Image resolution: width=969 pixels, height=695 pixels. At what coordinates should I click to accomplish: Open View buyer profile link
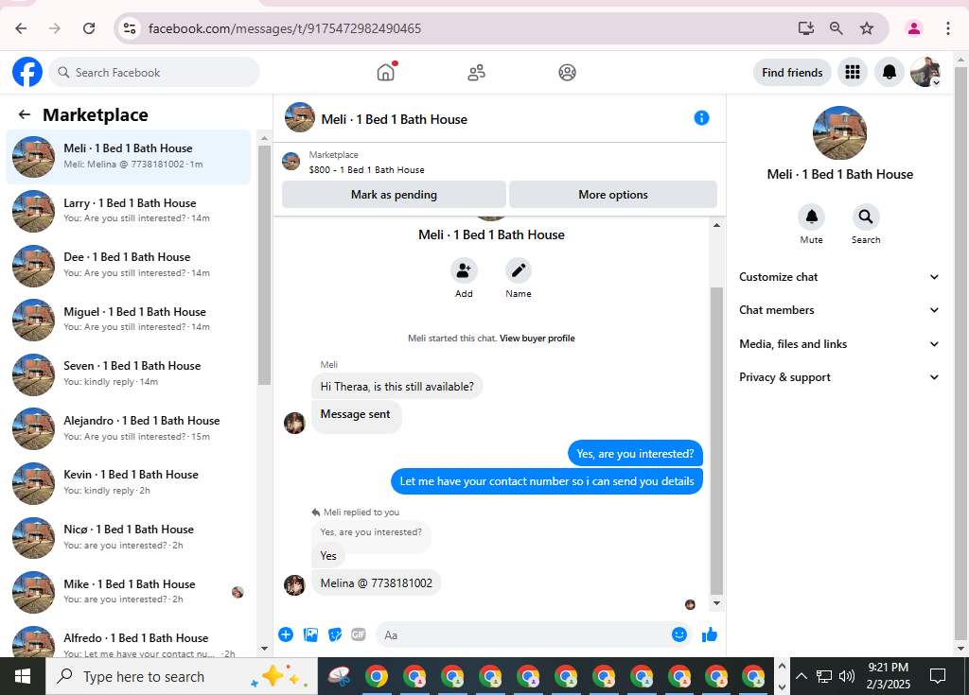click(537, 338)
